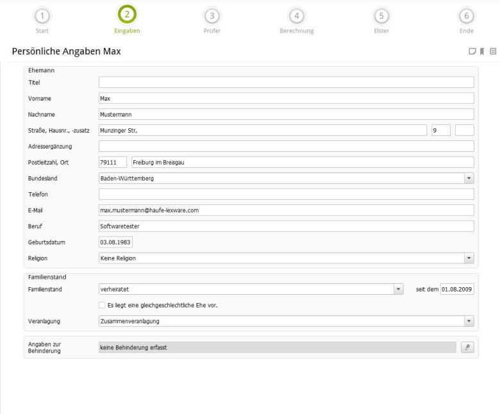The image size is (500, 414).
Task: Click the step 1 Start circle
Action: [x=42, y=16]
